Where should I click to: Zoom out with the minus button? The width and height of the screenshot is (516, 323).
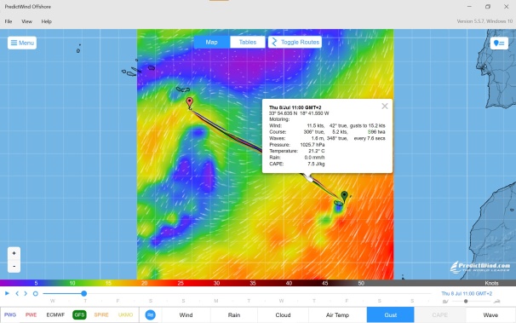[14, 266]
